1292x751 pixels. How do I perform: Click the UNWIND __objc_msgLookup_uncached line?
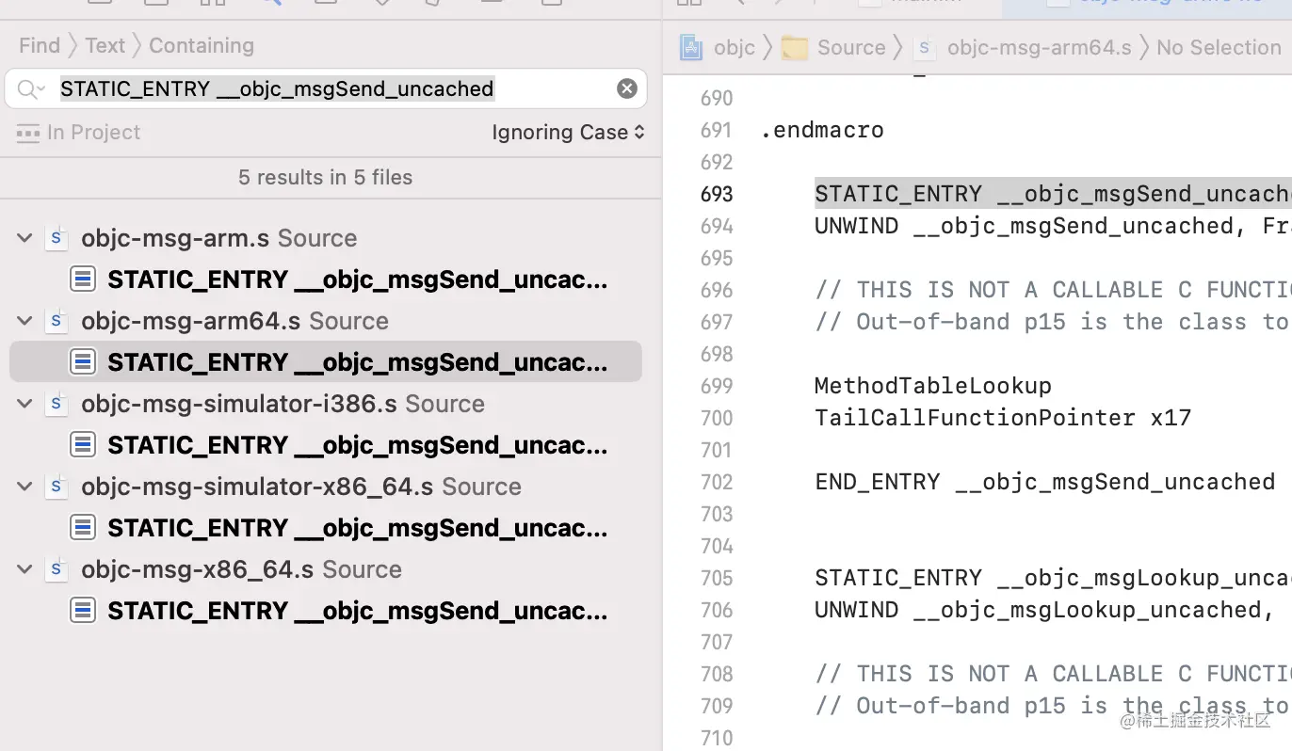pos(1045,610)
